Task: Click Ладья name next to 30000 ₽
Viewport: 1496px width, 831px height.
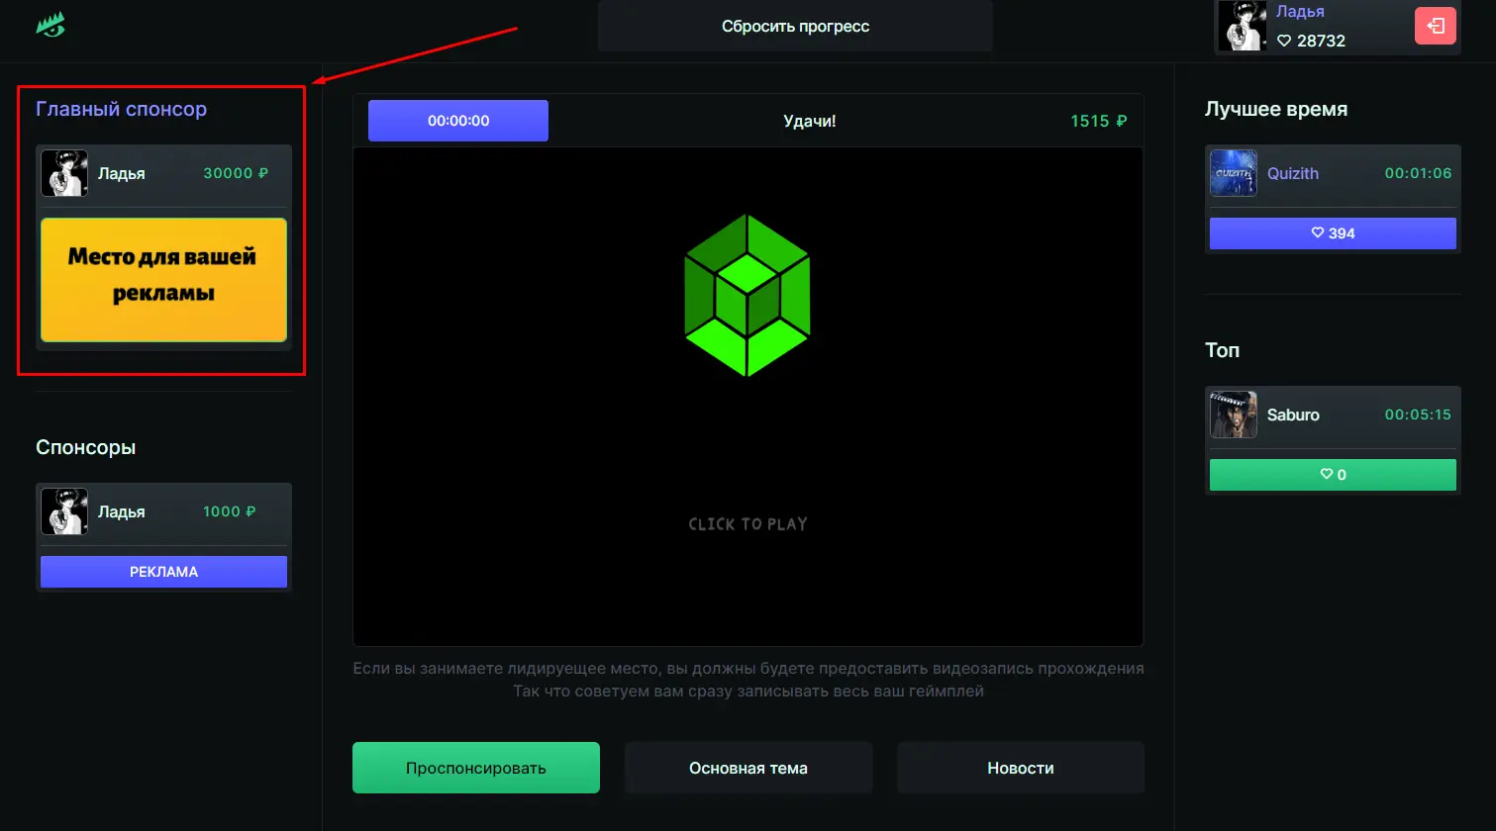Action: point(121,173)
